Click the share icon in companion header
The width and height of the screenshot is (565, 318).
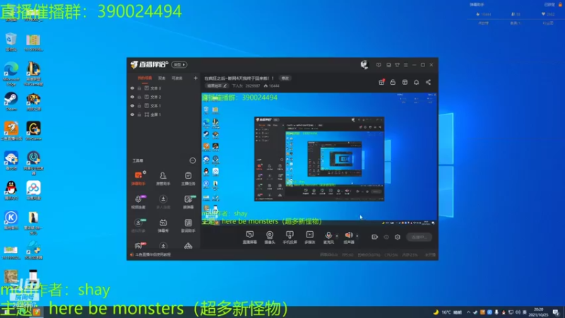428,82
